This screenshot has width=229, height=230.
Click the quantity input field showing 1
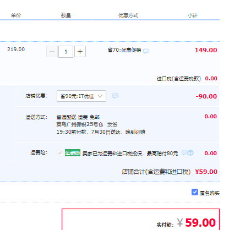(x=66, y=52)
